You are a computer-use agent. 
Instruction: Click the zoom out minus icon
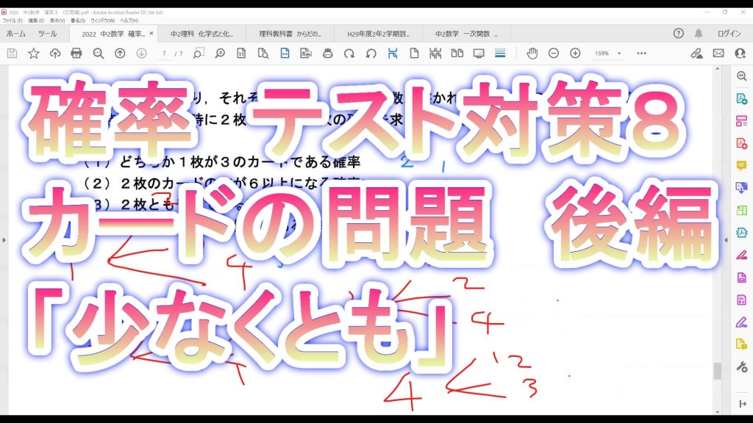tap(554, 54)
